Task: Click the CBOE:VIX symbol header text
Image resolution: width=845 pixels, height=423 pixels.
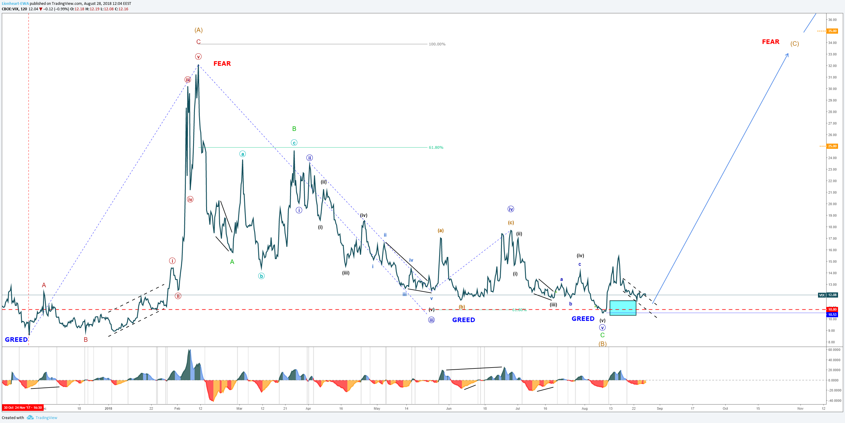Action: coord(11,9)
